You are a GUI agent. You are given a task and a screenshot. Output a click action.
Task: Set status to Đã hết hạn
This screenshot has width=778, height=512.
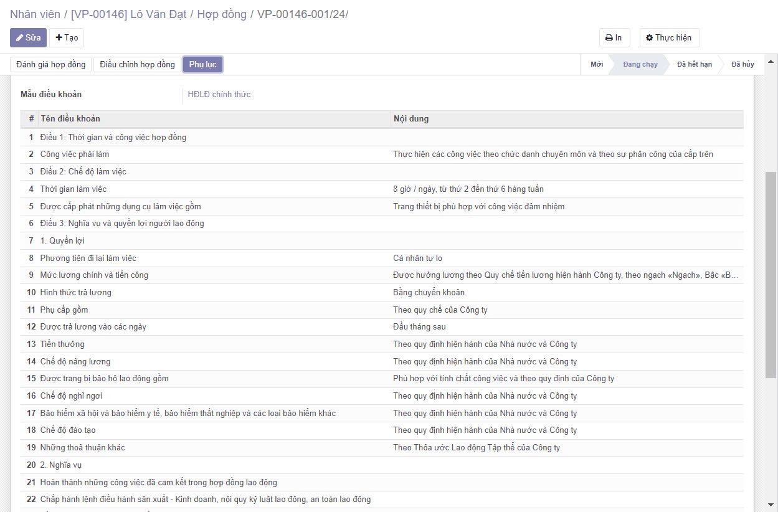coord(694,65)
